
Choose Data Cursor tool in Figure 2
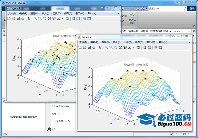point(125,47)
